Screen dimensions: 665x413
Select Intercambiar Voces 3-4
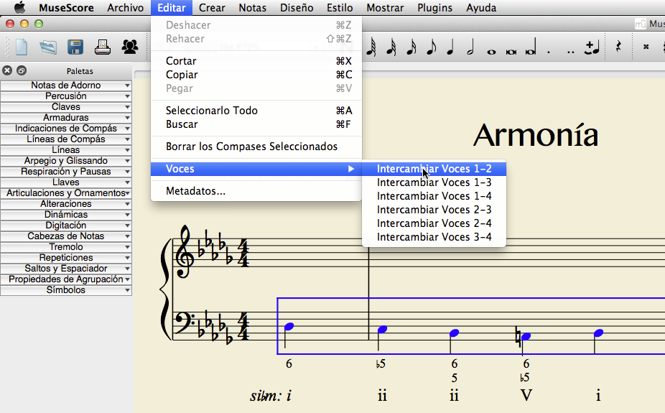(x=434, y=237)
